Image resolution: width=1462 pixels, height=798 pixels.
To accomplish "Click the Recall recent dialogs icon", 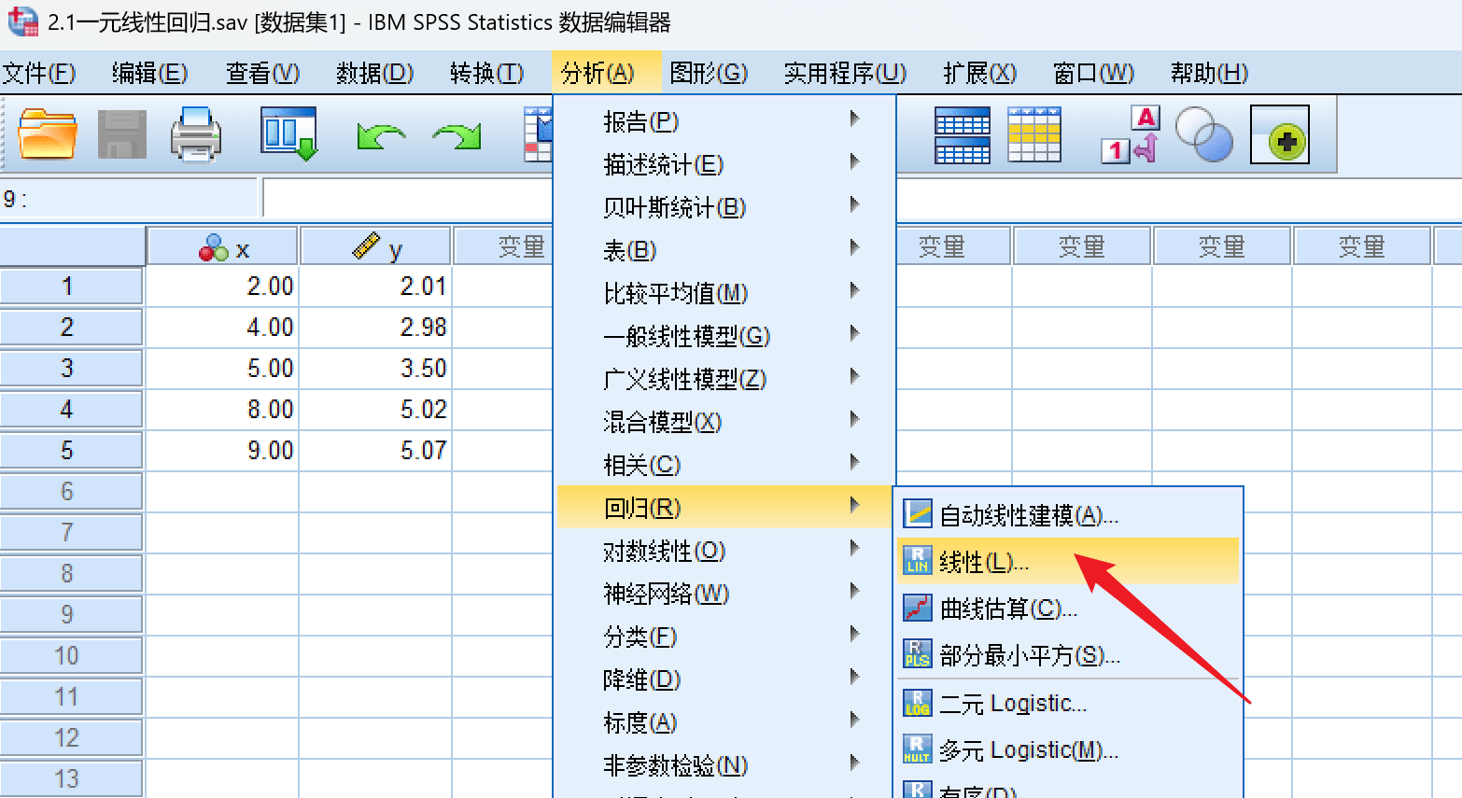I will (x=288, y=134).
